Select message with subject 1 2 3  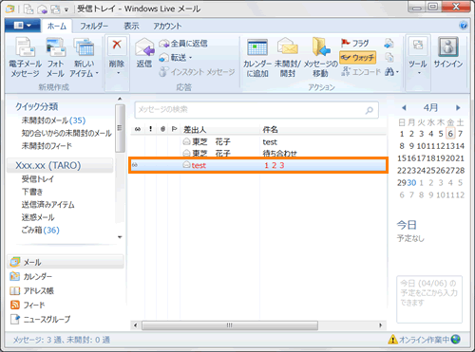[258, 165]
